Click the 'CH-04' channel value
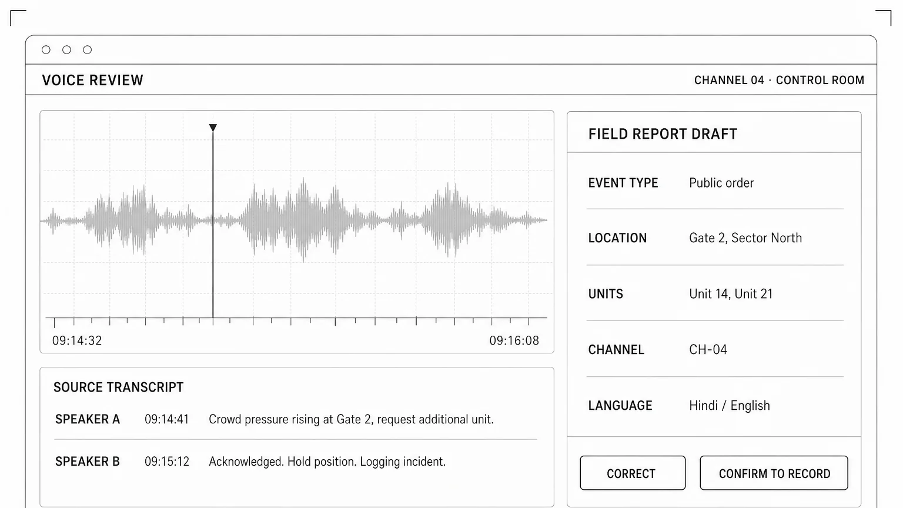 point(708,350)
